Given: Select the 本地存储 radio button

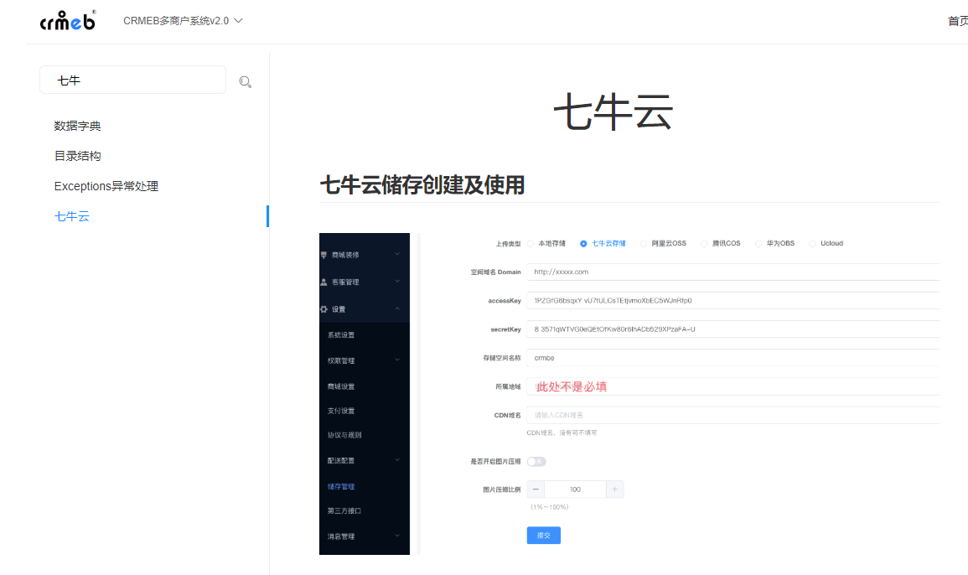Looking at the screenshot, I should point(531,243).
